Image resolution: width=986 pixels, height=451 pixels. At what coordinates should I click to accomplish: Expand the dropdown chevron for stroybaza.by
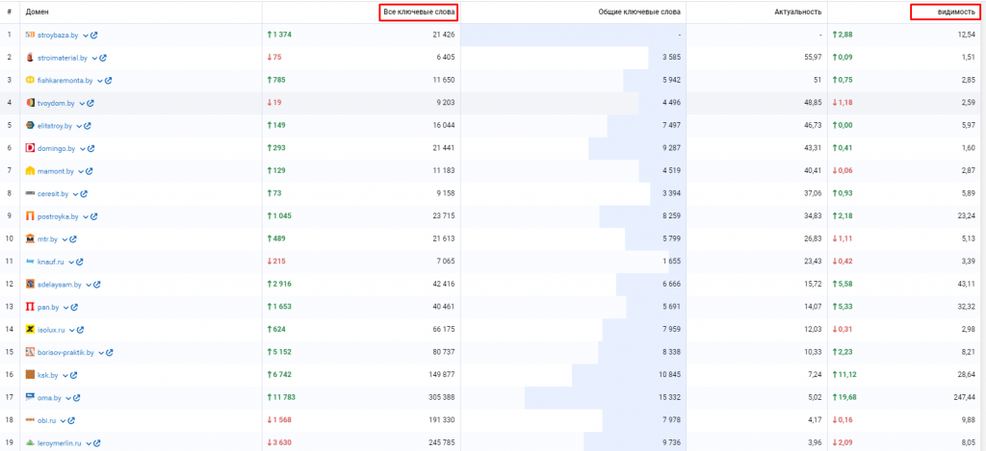coord(86,36)
